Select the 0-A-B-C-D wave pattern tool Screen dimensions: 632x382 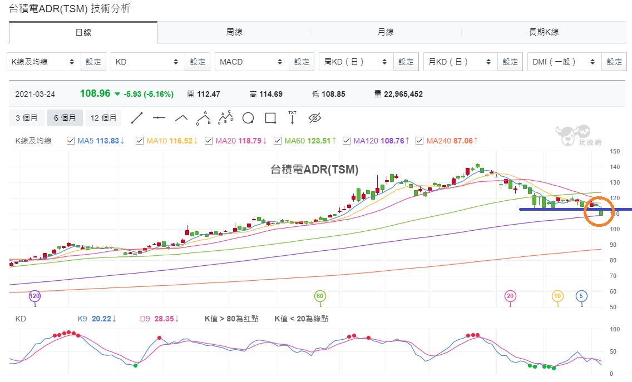(226, 118)
